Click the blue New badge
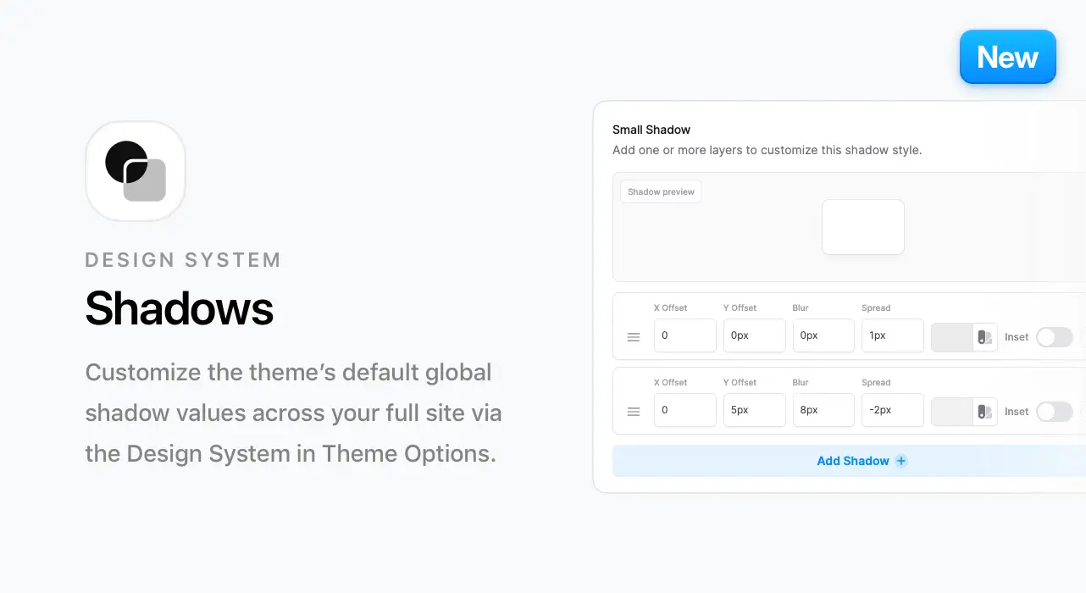Screen dimensions: 1086x593 (x=1007, y=57)
